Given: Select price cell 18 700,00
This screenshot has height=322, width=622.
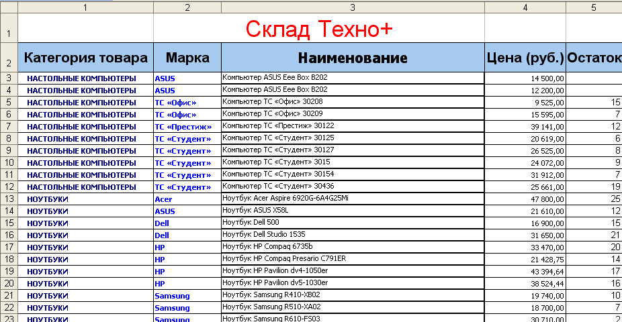Looking at the screenshot, I should (525, 308).
